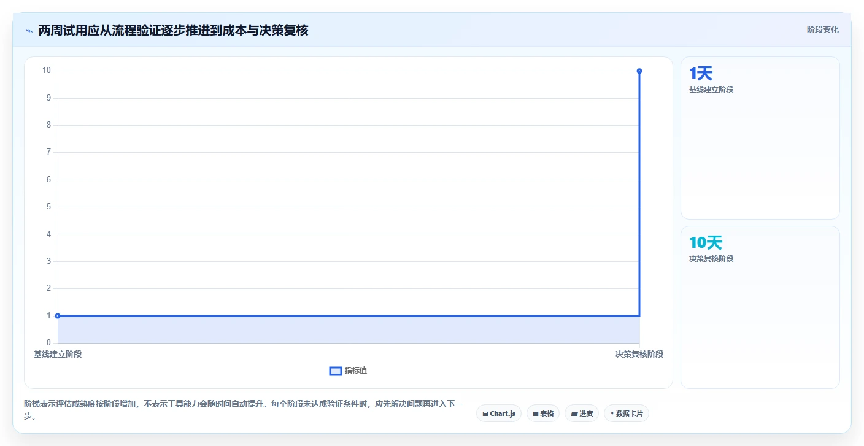Click the y-axis label 5
The width and height of the screenshot is (864, 446).
tap(48, 207)
